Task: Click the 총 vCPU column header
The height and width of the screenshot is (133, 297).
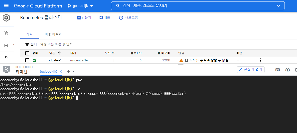Action: pyautogui.click(x=136, y=53)
